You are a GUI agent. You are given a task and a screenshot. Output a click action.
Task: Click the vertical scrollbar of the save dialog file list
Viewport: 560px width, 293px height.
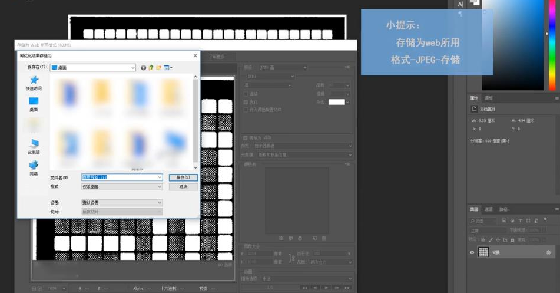195,120
